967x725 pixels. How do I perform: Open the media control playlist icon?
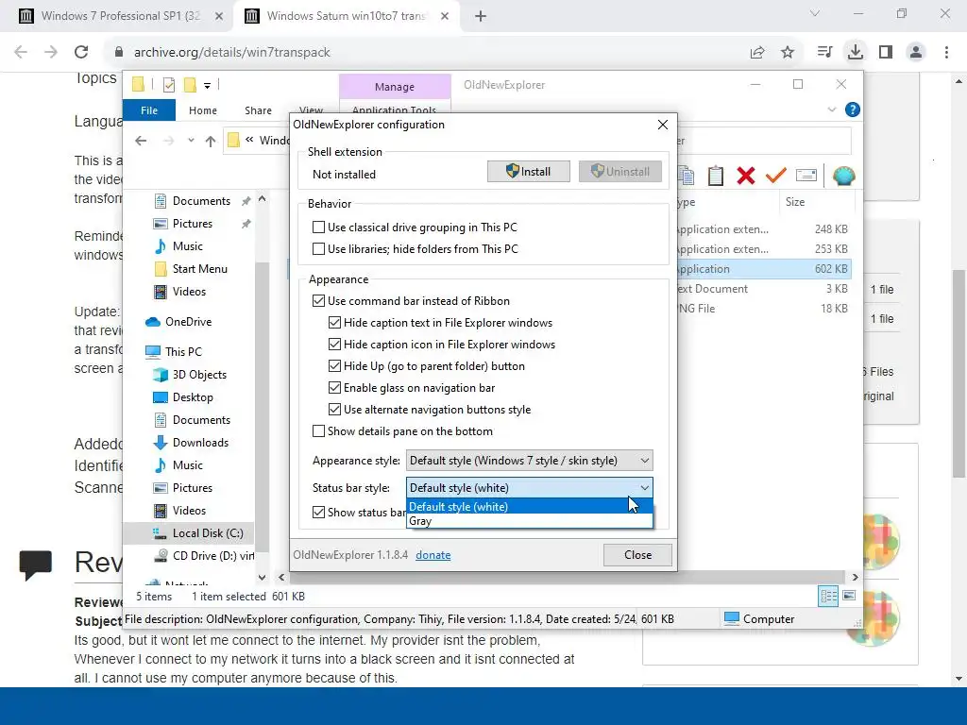click(x=824, y=52)
